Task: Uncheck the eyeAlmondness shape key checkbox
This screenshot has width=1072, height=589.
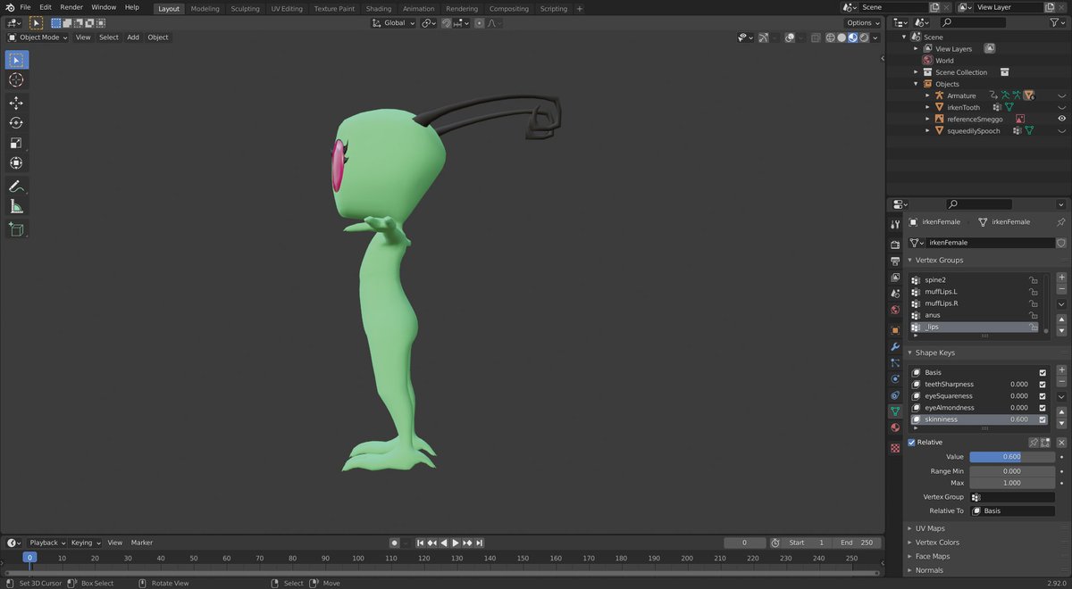Action: tap(1043, 408)
